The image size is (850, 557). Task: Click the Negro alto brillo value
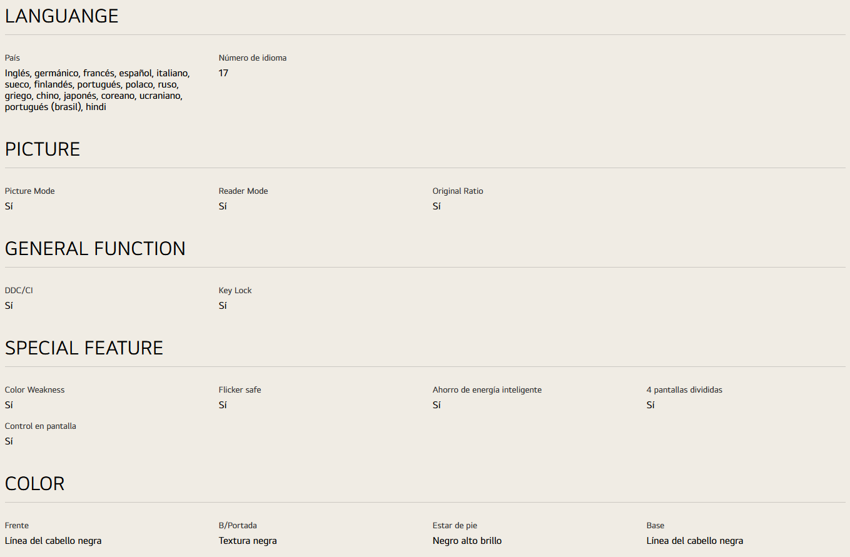pos(467,541)
